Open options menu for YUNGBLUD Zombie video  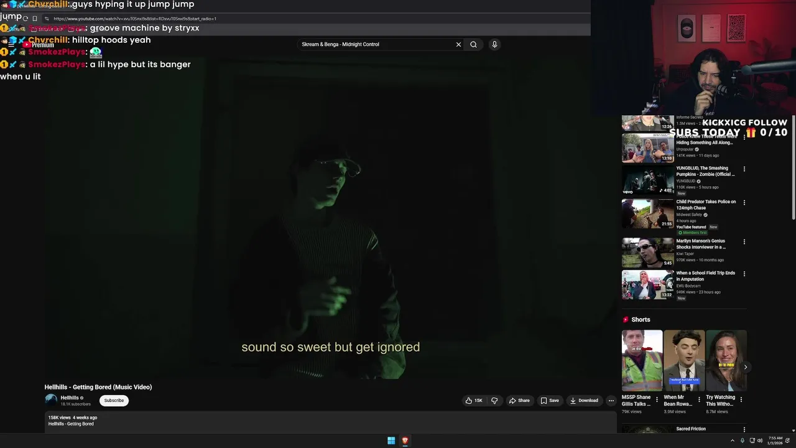click(x=744, y=169)
